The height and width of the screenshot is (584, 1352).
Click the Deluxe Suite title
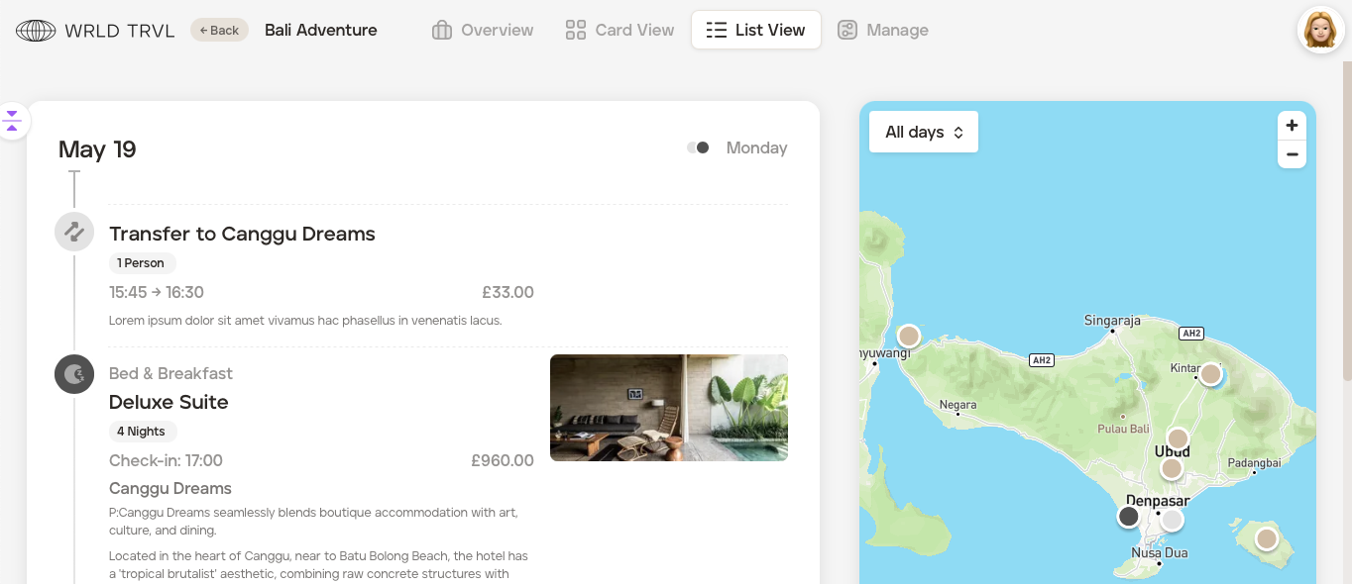[x=169, y=402]
